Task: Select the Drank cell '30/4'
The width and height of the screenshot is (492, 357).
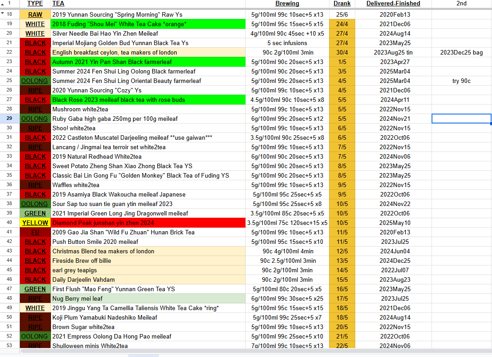Action: (x=342, y=52)
